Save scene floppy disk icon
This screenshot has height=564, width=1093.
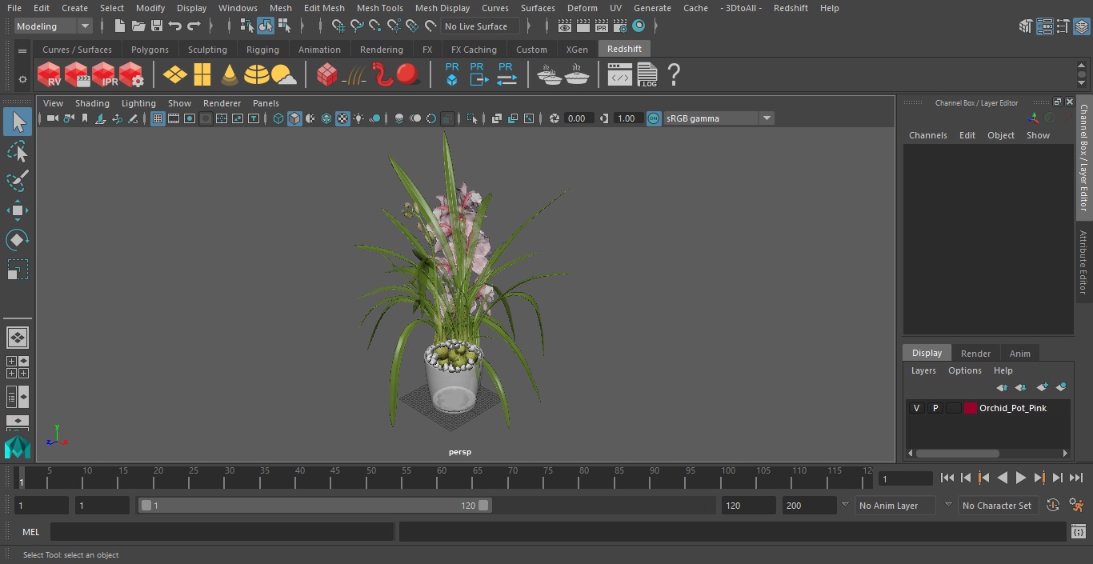157,26
